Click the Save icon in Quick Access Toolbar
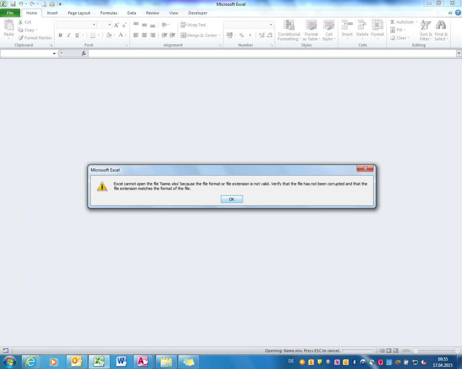Image resolution: width=462 pixels, height=369 pixels. point(13,4)
